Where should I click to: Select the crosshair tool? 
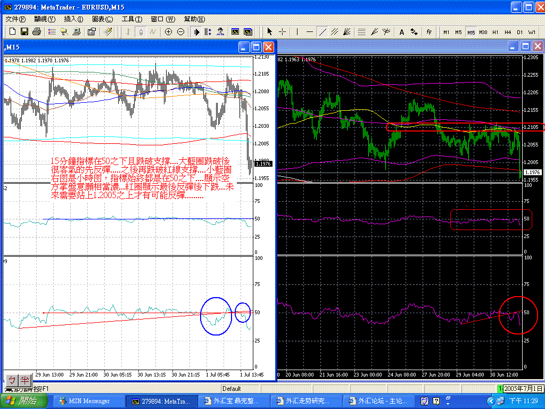(282, 31)
